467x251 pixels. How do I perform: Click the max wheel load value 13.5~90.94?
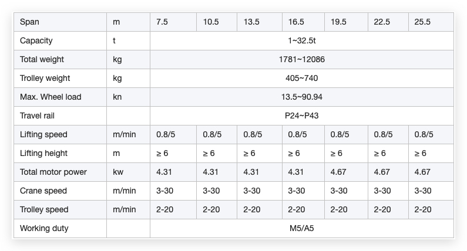coord(302,97)
